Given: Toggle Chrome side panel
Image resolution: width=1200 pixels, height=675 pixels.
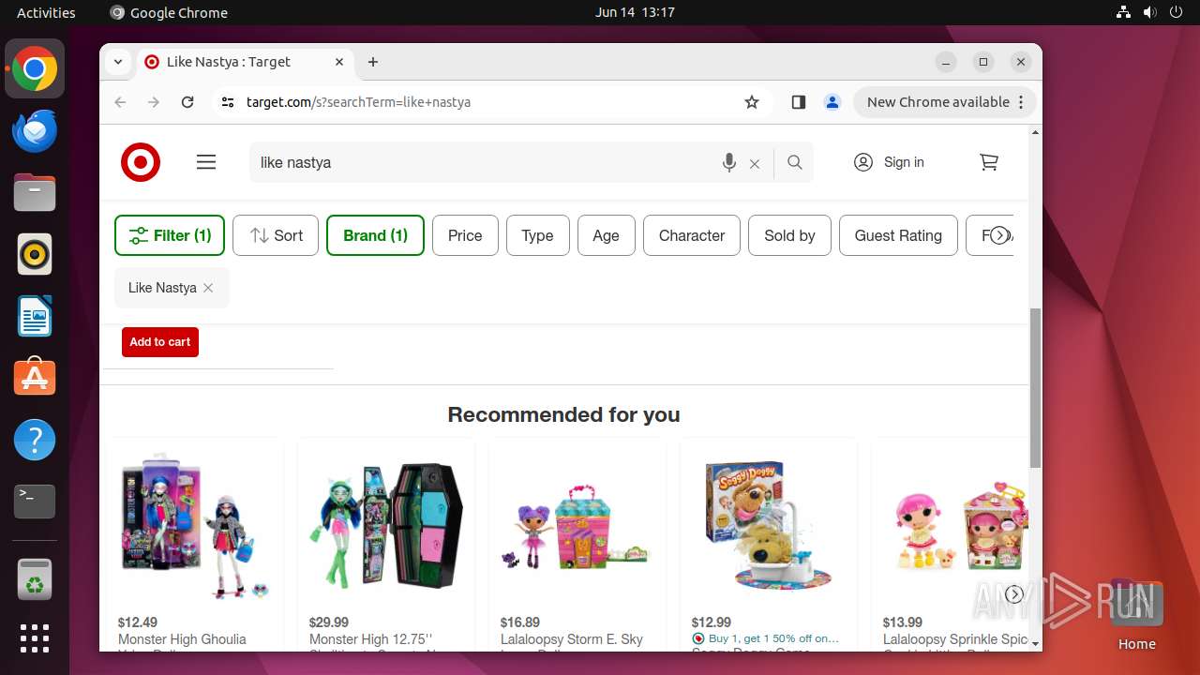Looking at the screenshot, I should (799, 102).
